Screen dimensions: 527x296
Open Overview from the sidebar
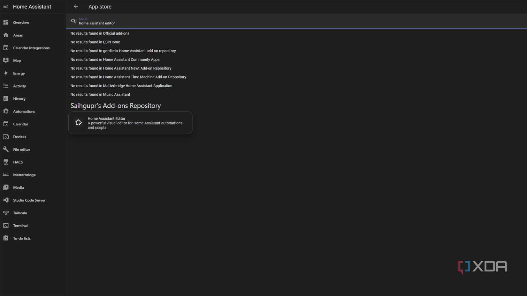(33, 23)
